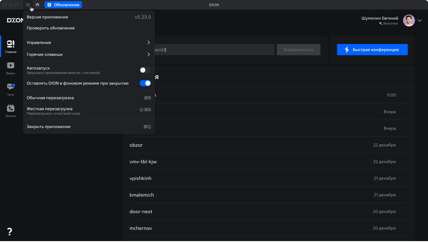The height and width of the screenshot is (242, 428).
Task: Click Версия приложения menu row
Action: coord(89,17)
